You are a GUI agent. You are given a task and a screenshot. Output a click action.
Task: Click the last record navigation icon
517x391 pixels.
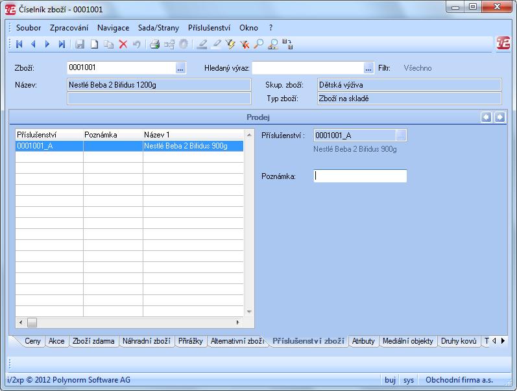click(62, 44)
